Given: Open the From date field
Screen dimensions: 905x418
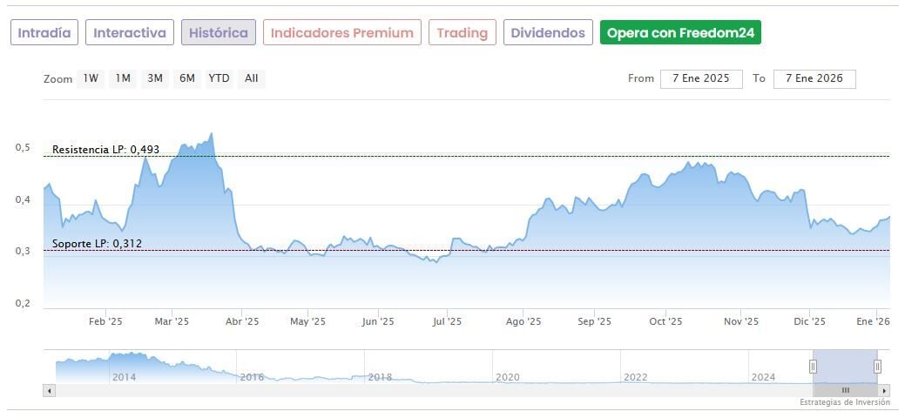Looking at the screenshot, I should [701, 78].
